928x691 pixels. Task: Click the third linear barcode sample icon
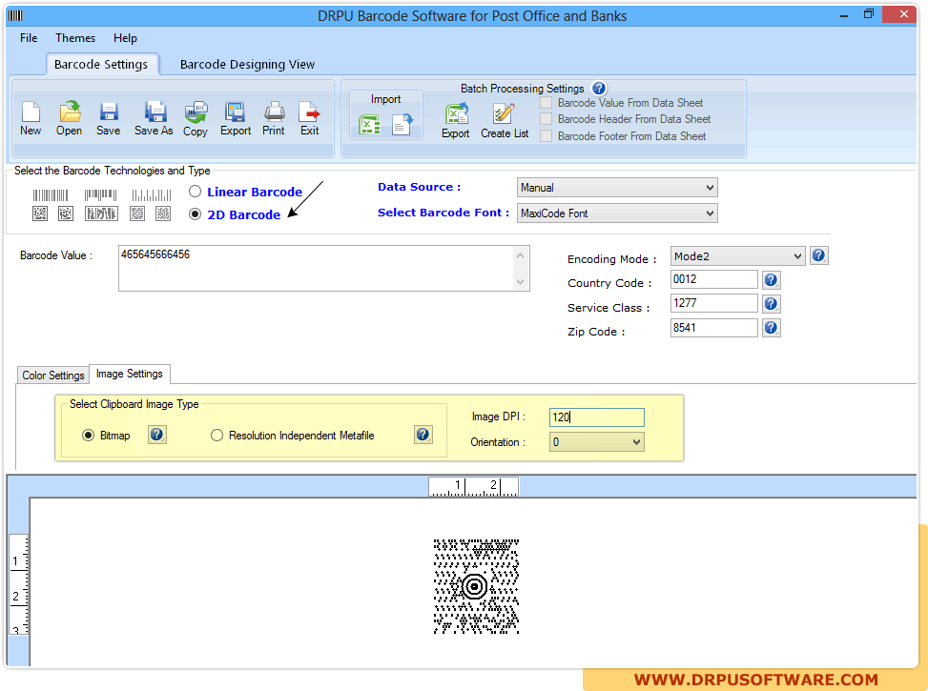click(152, 194)
